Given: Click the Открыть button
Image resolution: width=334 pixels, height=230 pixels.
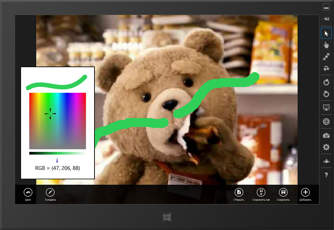Looking at the screenshot, I should coord(239,195).
